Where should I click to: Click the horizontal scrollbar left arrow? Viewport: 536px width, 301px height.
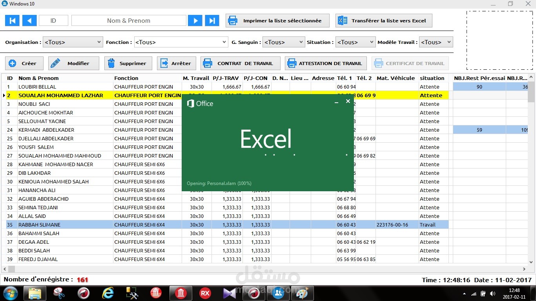click(x=5, y=269)
